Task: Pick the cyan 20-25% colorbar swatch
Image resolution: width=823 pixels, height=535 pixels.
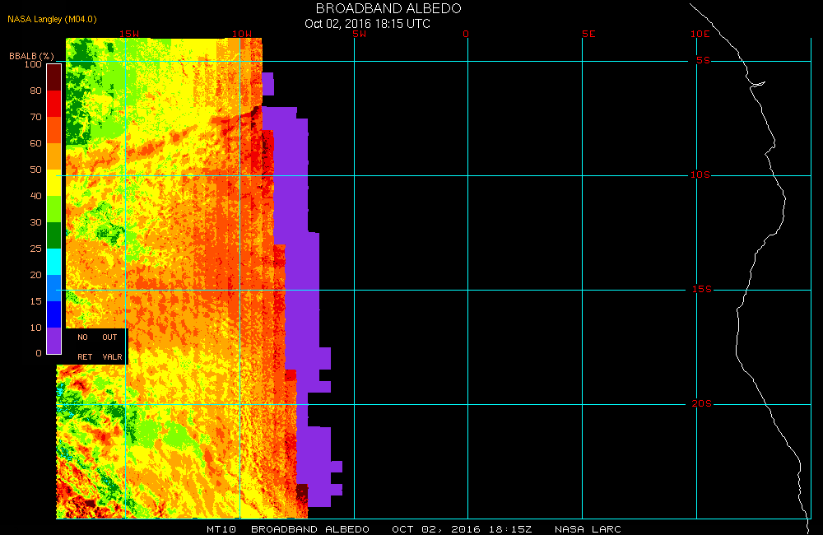Action: click(53, 261)
